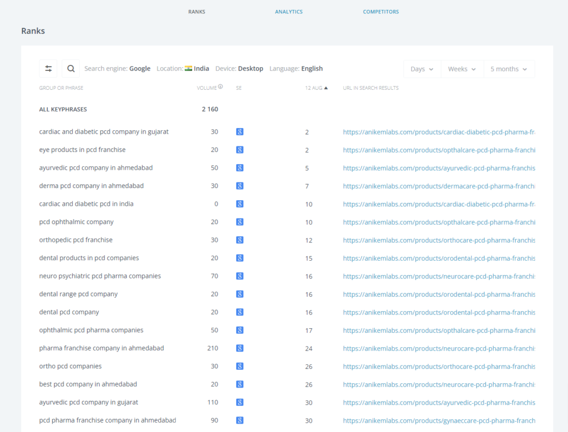Open URL for derma pcd company in ahmedabad
This screenshot has height=432, width=568.
coord(439,186)
